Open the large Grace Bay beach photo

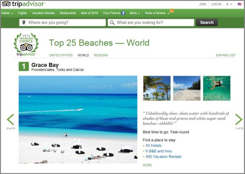tap(78, 120)
